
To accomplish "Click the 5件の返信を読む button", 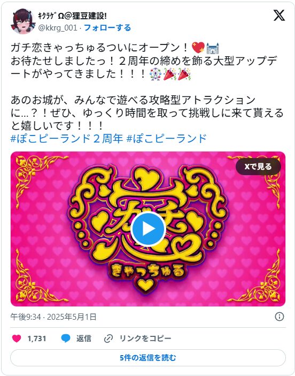I will (x=148, y=358).
